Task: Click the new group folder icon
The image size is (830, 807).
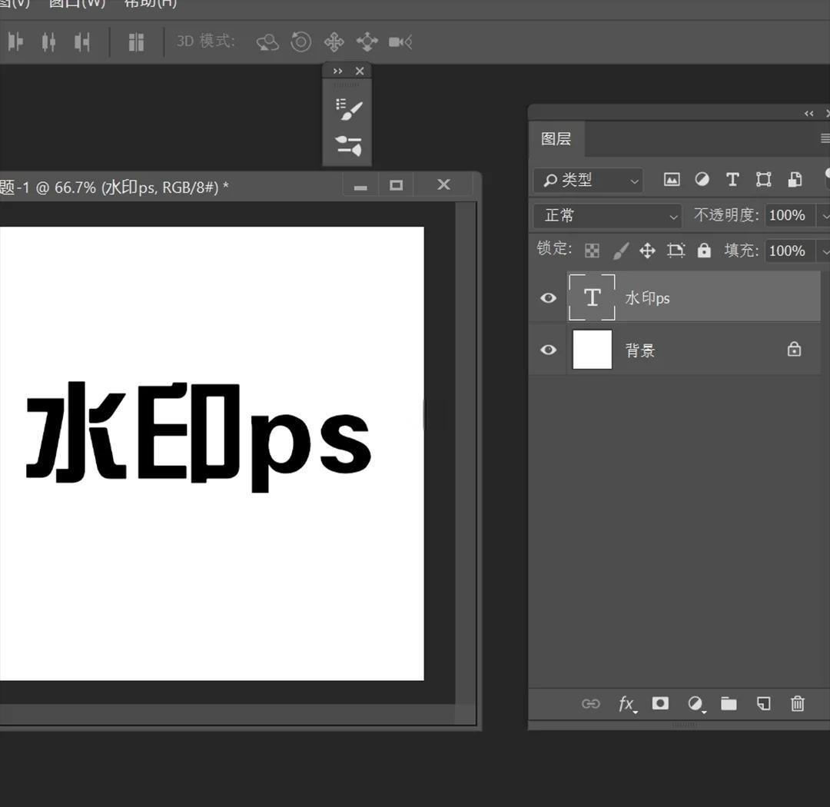Action: tap(729, 703)
